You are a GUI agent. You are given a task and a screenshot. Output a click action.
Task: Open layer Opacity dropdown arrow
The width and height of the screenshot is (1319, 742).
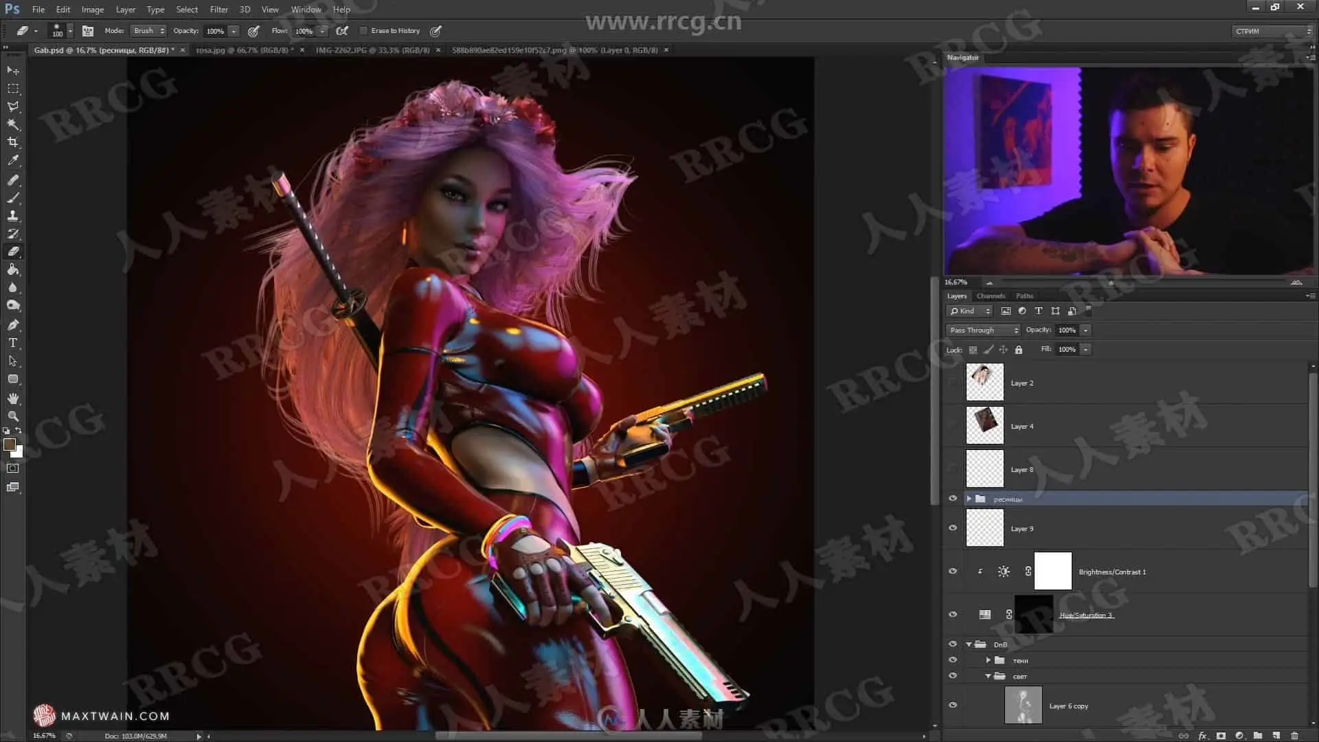[x=1085, y=330]
